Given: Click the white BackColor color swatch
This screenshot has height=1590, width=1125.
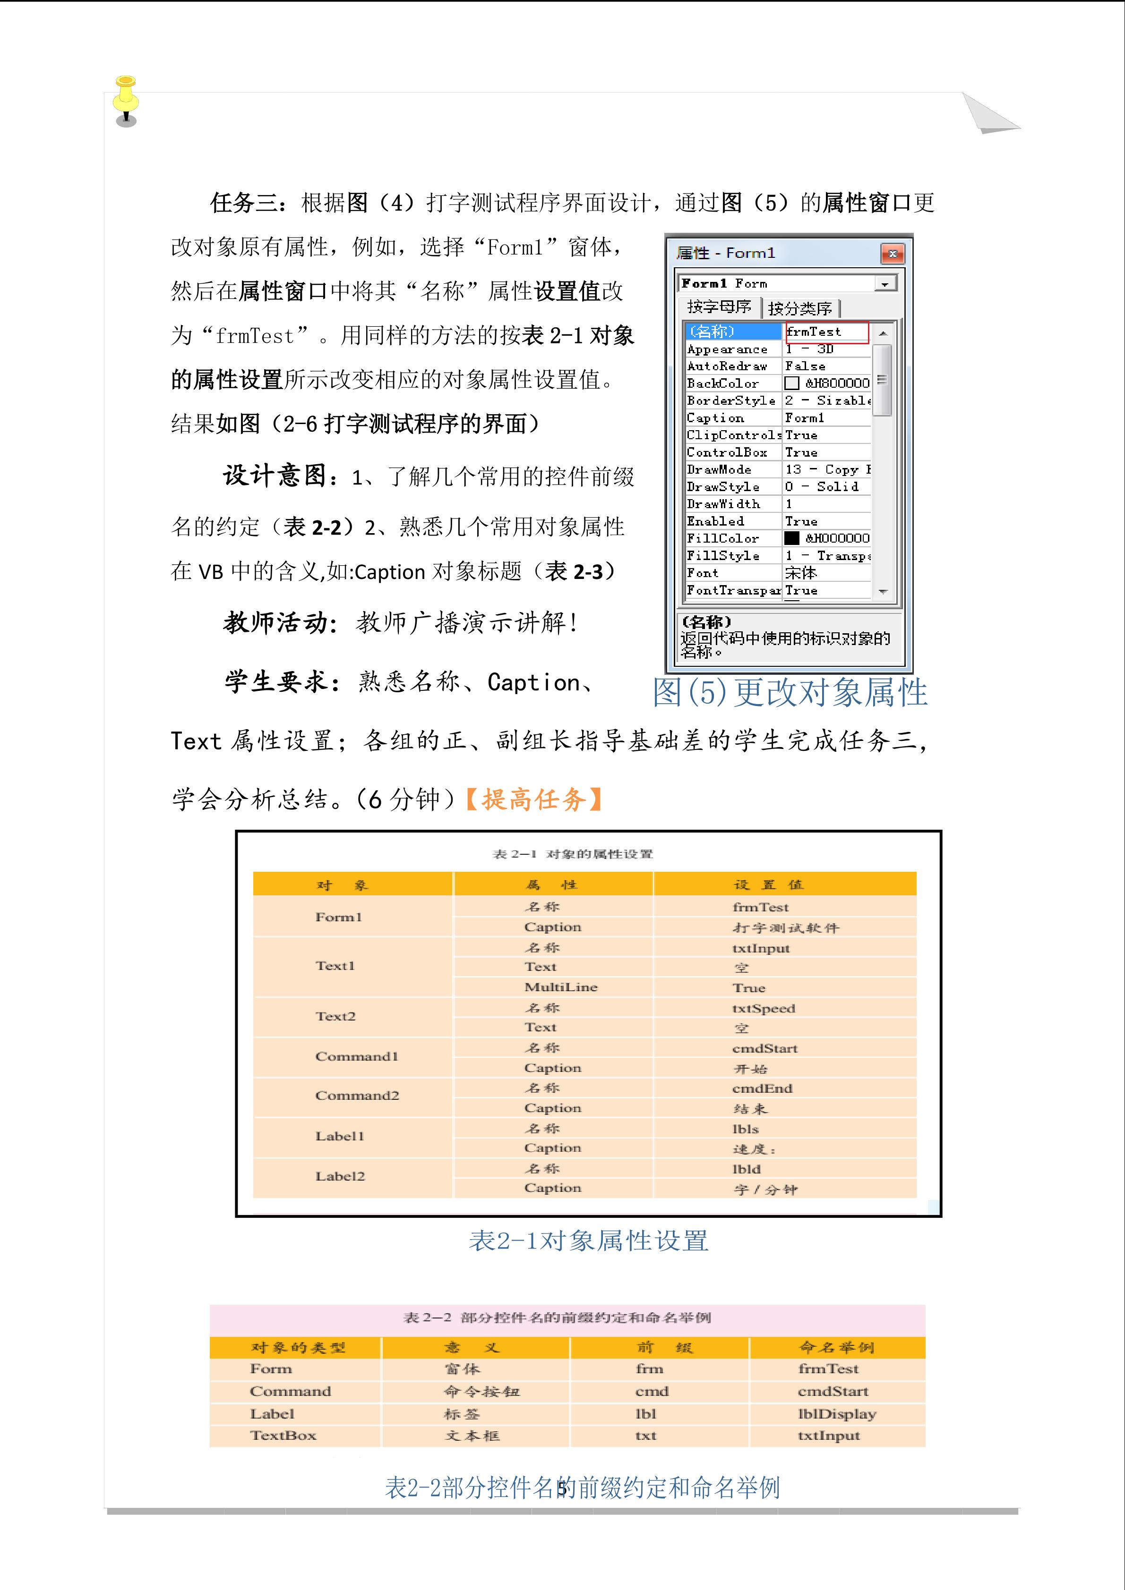Looking at the screenshot, I should tap(792, 383).
